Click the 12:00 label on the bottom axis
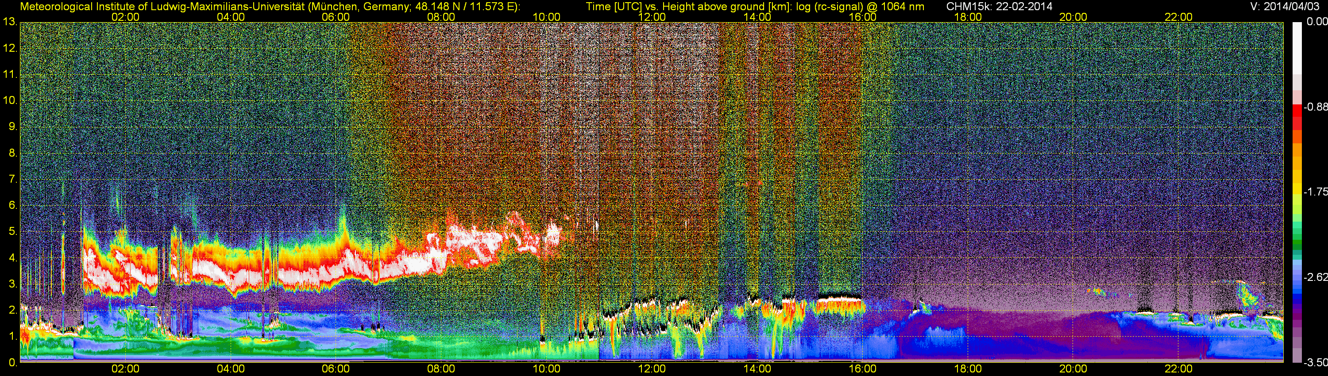Viewport: 1328px width, 376px height. pos(652,369)
